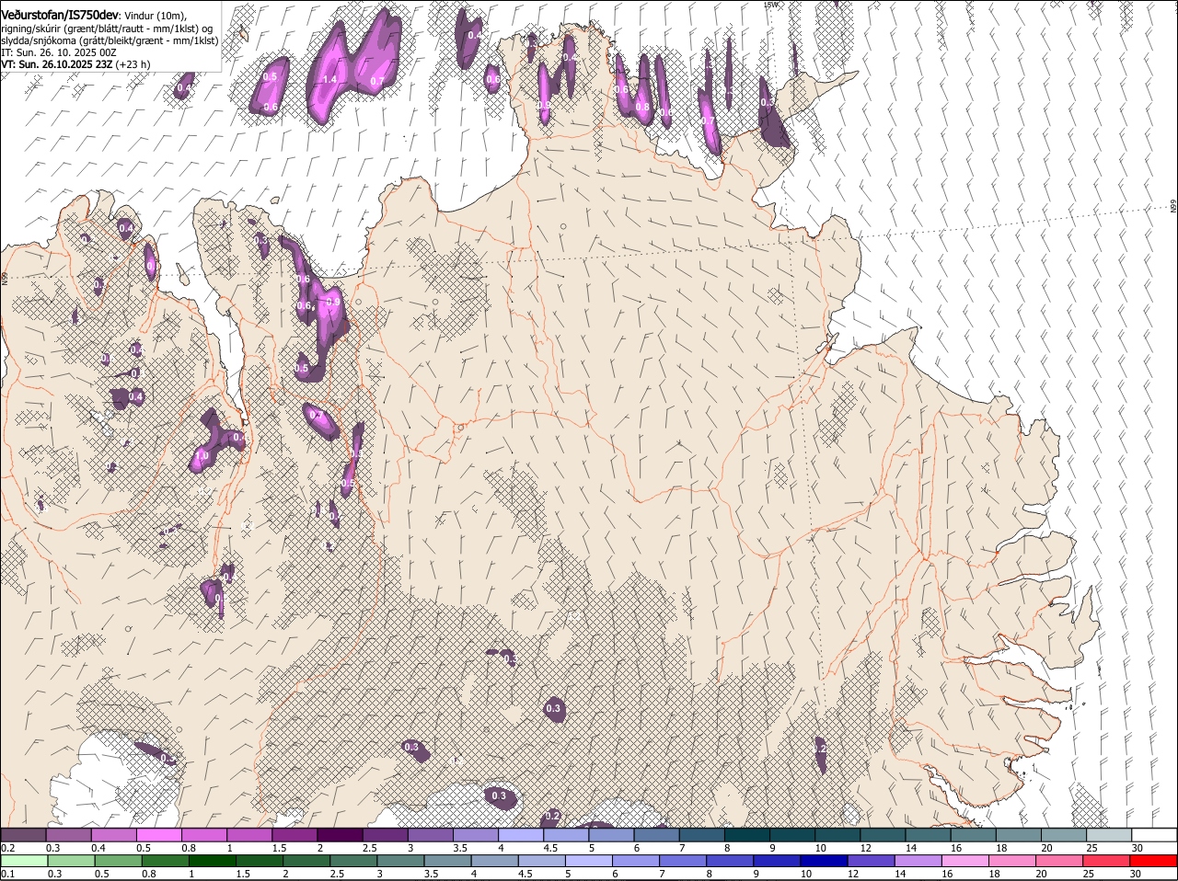Screen dimensions: 1178x881
Task: Click the Veðurstofan/IS750dev map title
Action: pos(61,16)
